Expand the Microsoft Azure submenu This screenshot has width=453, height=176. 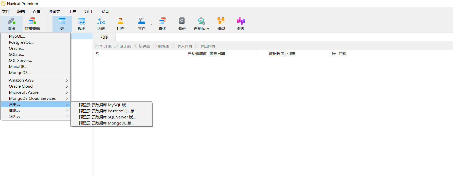(36, 92)
